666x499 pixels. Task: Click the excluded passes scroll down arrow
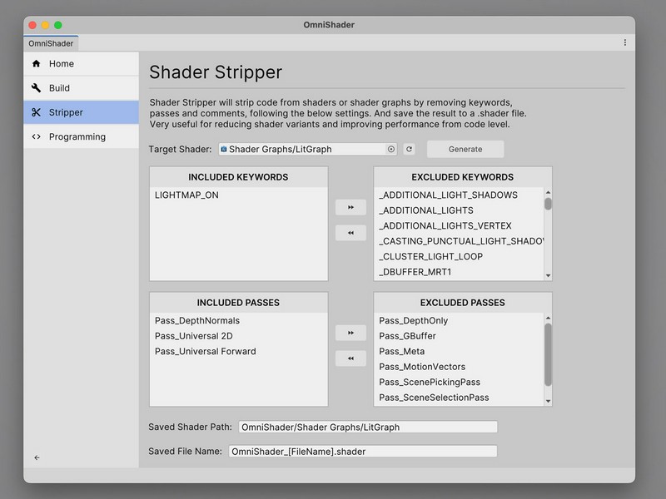(x=548, y=402)
